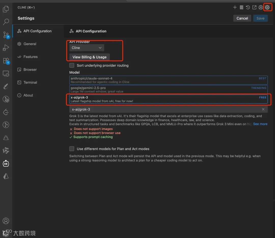Choose x-ai/grok-3 free model card
The image size is (275, 238).
168,99
